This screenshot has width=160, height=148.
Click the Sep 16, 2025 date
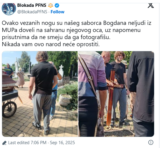62,143
